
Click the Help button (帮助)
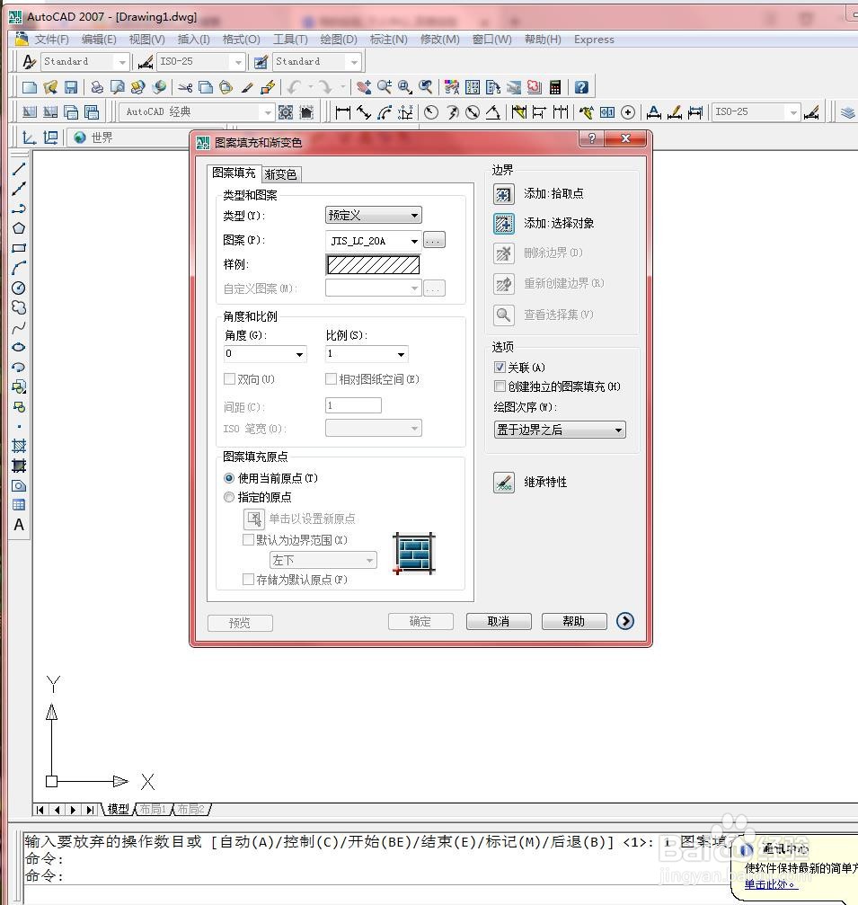pyautogui.click(x=573, y=621)
